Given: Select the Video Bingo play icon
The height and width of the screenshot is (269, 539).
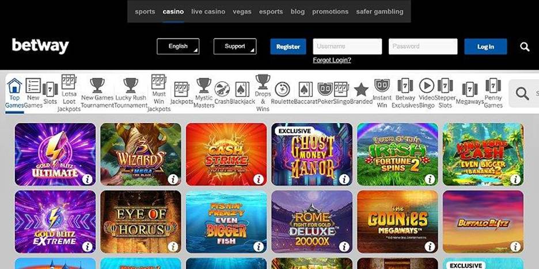Looking at the screenshot, I should point(427,86).
